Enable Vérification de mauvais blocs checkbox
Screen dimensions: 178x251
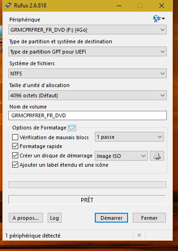[15, 137]
